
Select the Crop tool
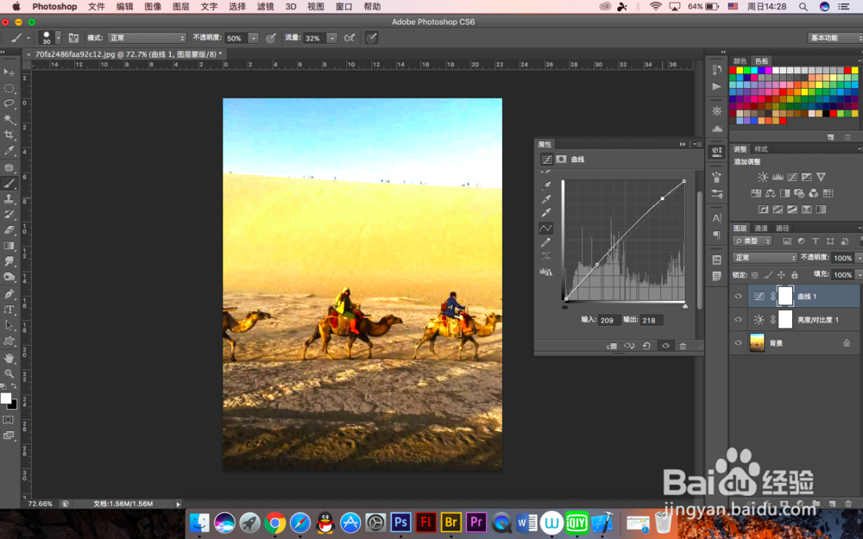[9, 135]
